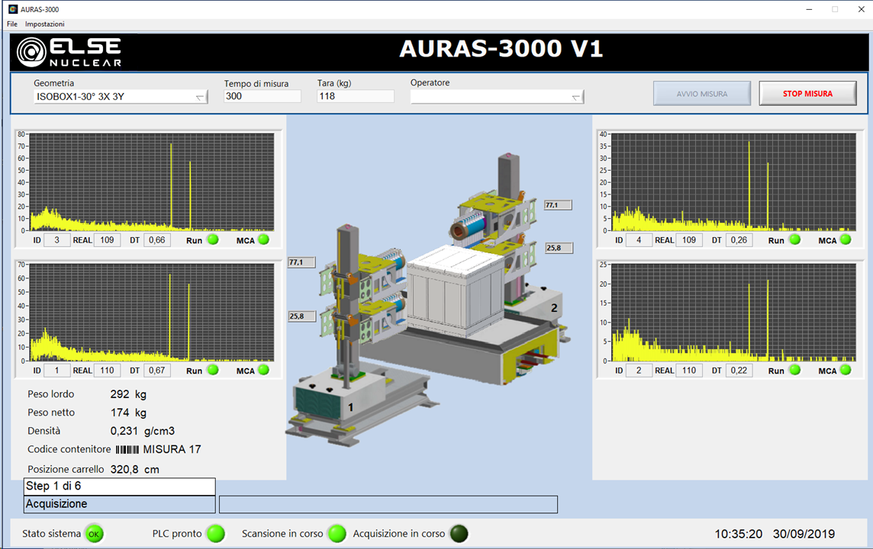Screen dimensions: 873x549
Task: Click the PLC pronto green indicator
Action: pyautogui.click(x=216, y=534)
